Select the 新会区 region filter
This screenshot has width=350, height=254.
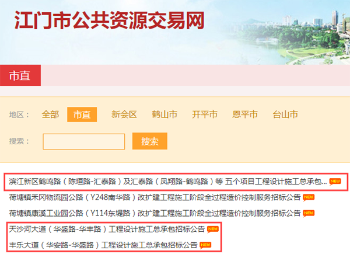(124, 114)
